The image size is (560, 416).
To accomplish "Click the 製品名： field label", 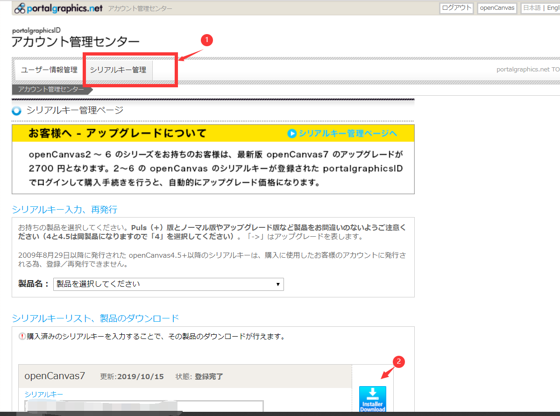I will point(34,284).
